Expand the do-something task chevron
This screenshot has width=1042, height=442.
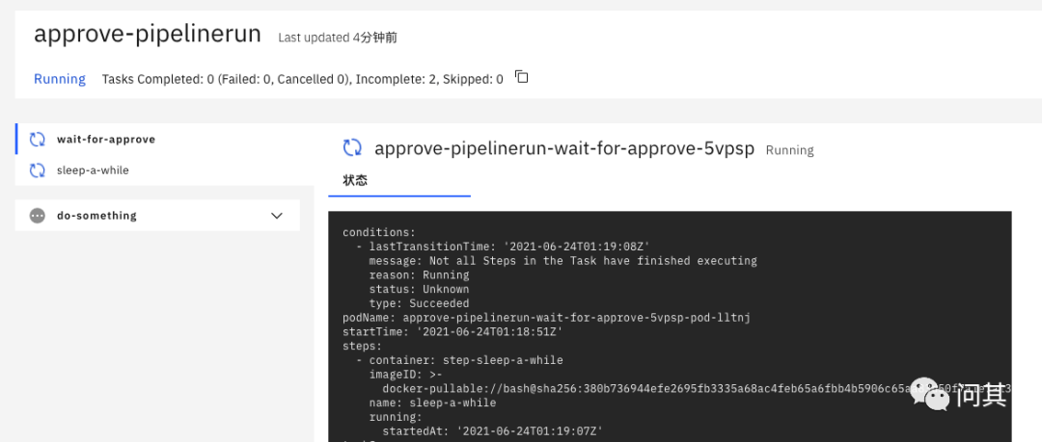pyautogui.click(x=277, y=216)
